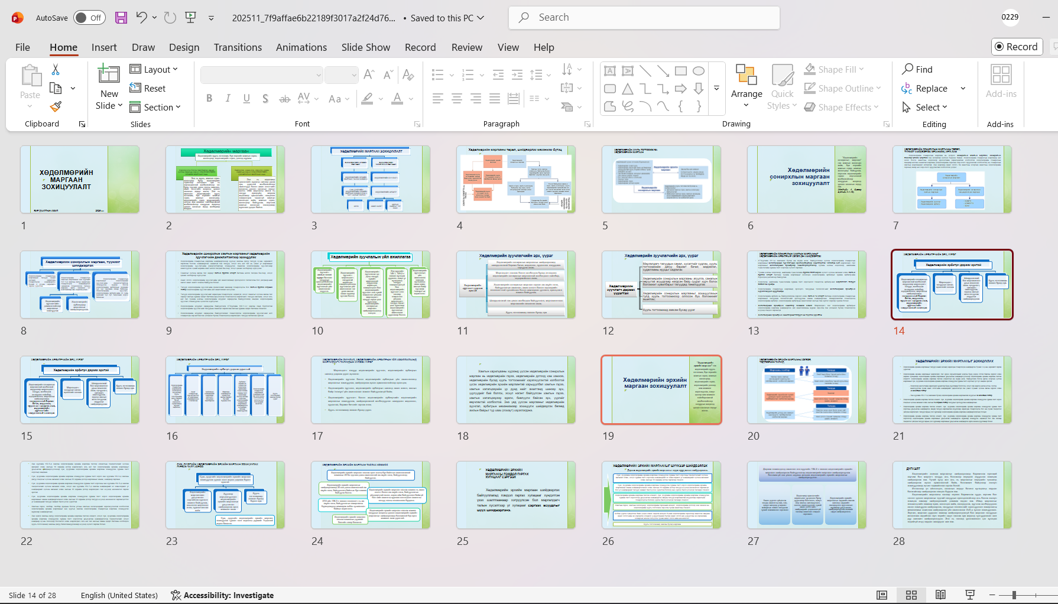Start Slide Show from status bar icon

970,595
